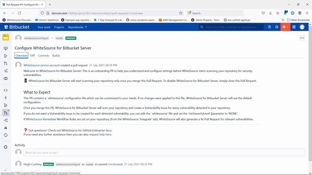
Task: Click the Create branch sidebar icon
Action: (x=5, y=56)
